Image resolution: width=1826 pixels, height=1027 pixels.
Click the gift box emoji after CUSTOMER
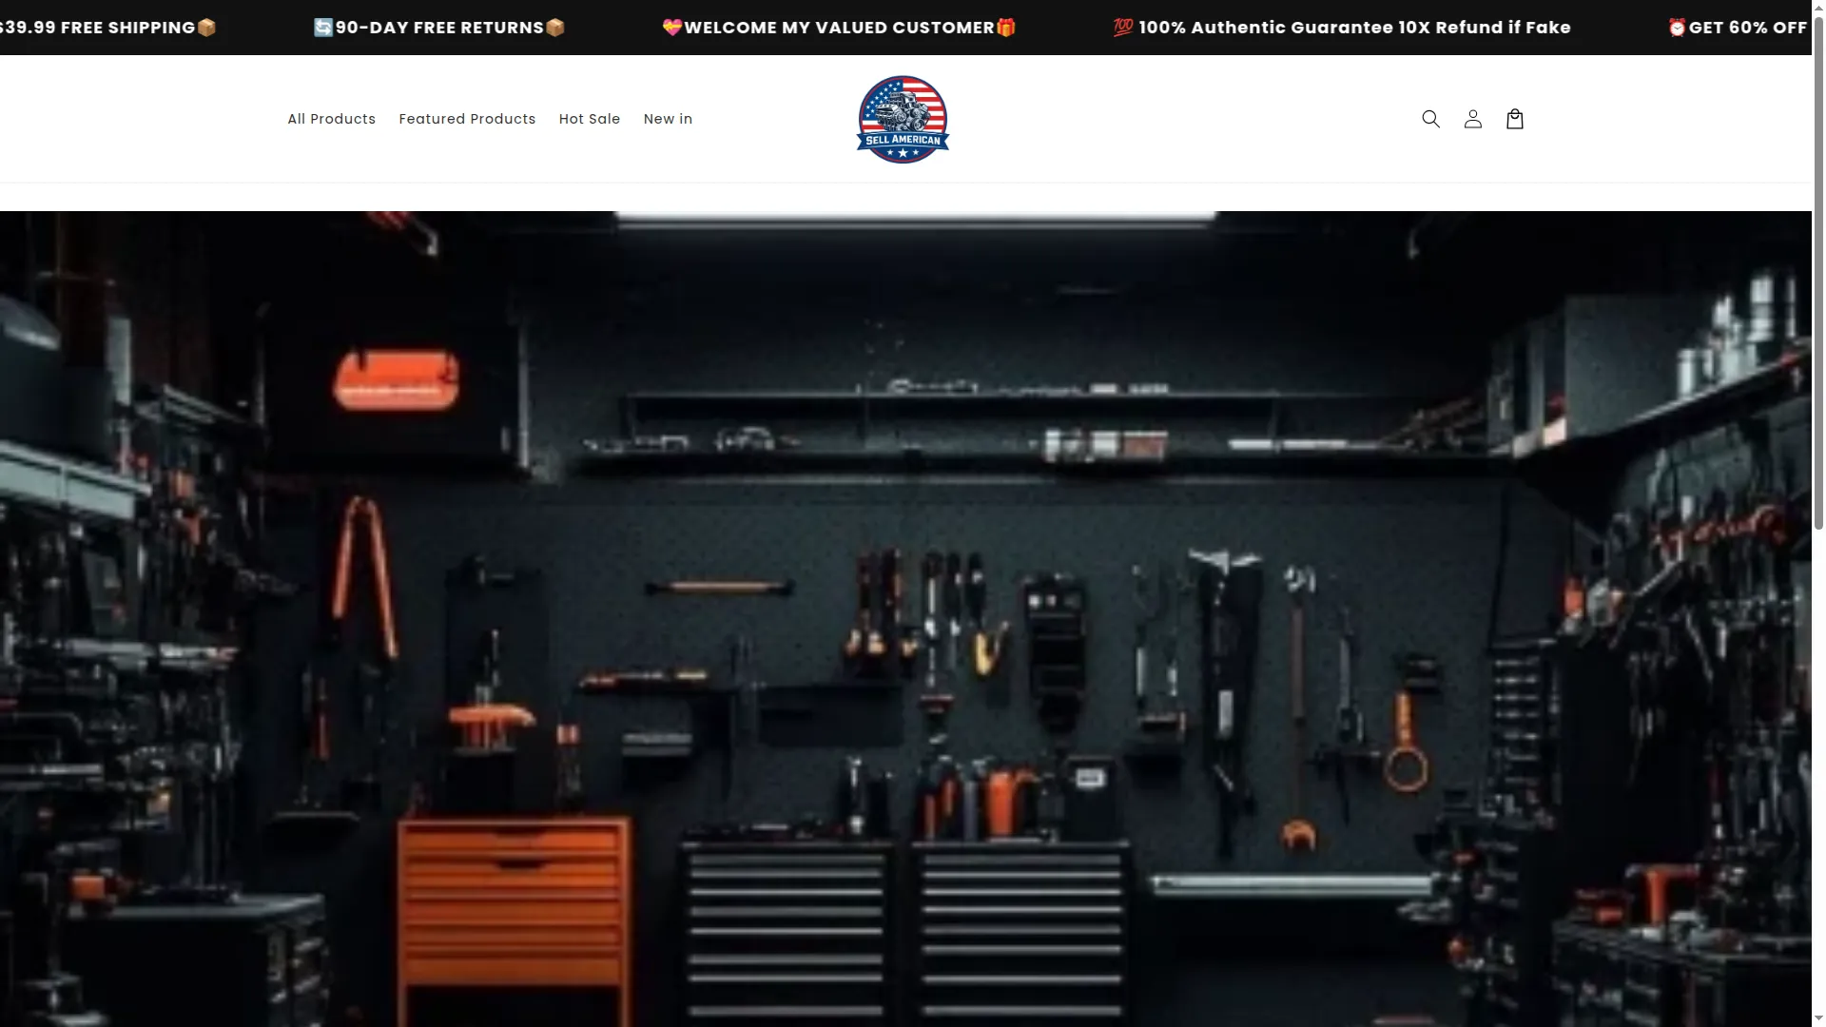tap(1006, 28)
